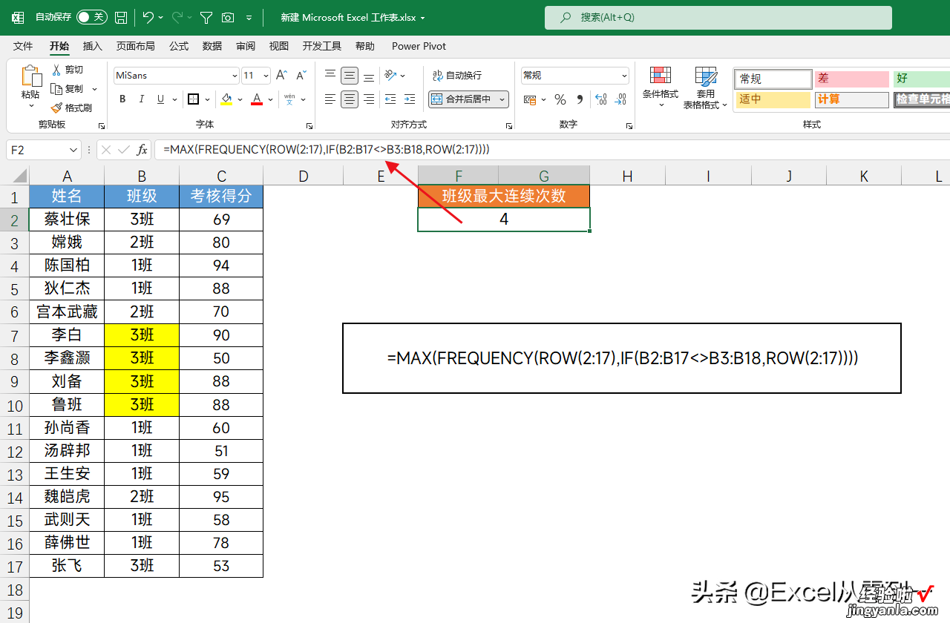Click the Increase Indent icon
The height and width of the screenshot is (623, 950).
[409, 99]
